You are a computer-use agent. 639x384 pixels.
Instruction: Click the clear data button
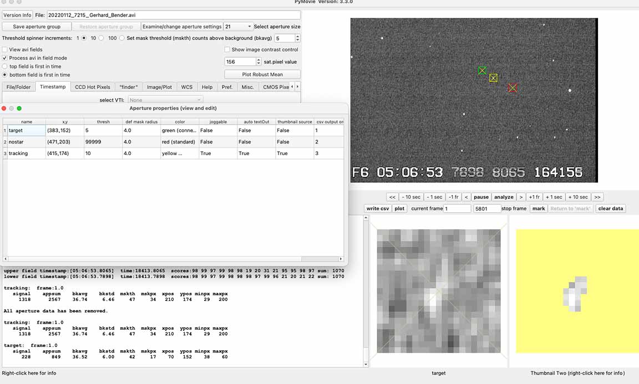611,208
